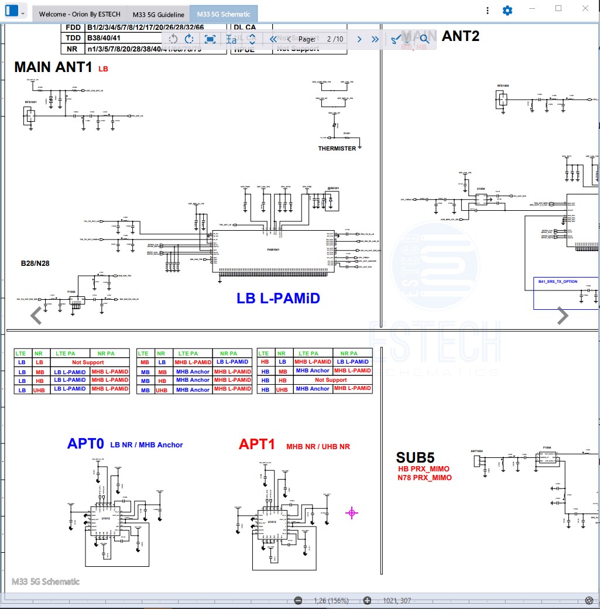The height and width of the screenshot is (609, 600).
Task: Click the fit-to-screen icon
Action: pyautogui.click(x=210, y=39)
